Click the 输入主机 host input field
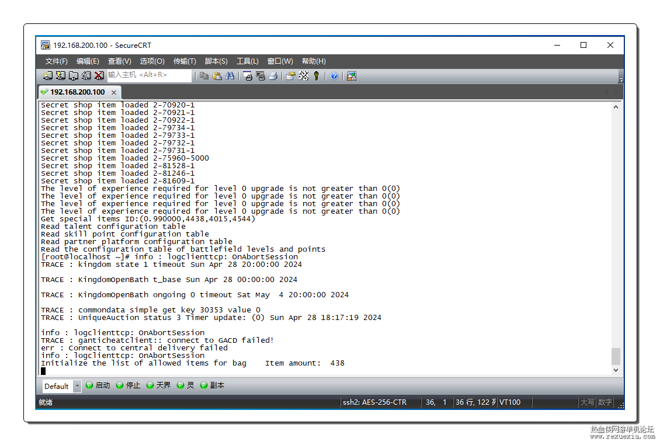 149,75
